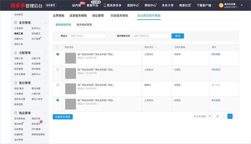Open 发货中心 in sidebar

[36, 28]
